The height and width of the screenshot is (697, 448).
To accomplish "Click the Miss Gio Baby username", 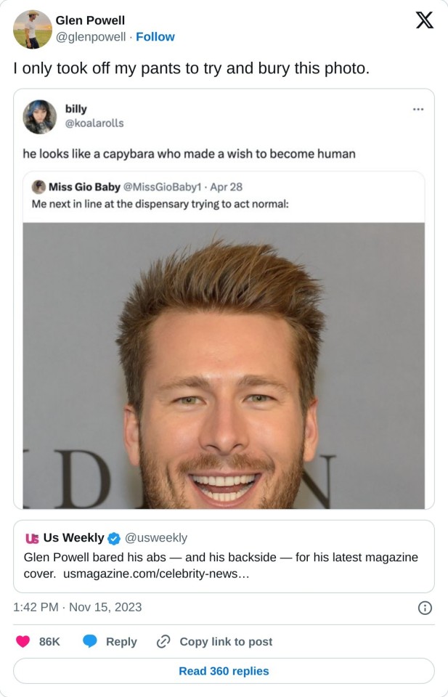I will [84, 187].
